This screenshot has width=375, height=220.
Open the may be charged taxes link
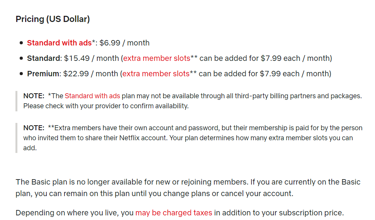[x=174, y=213]
